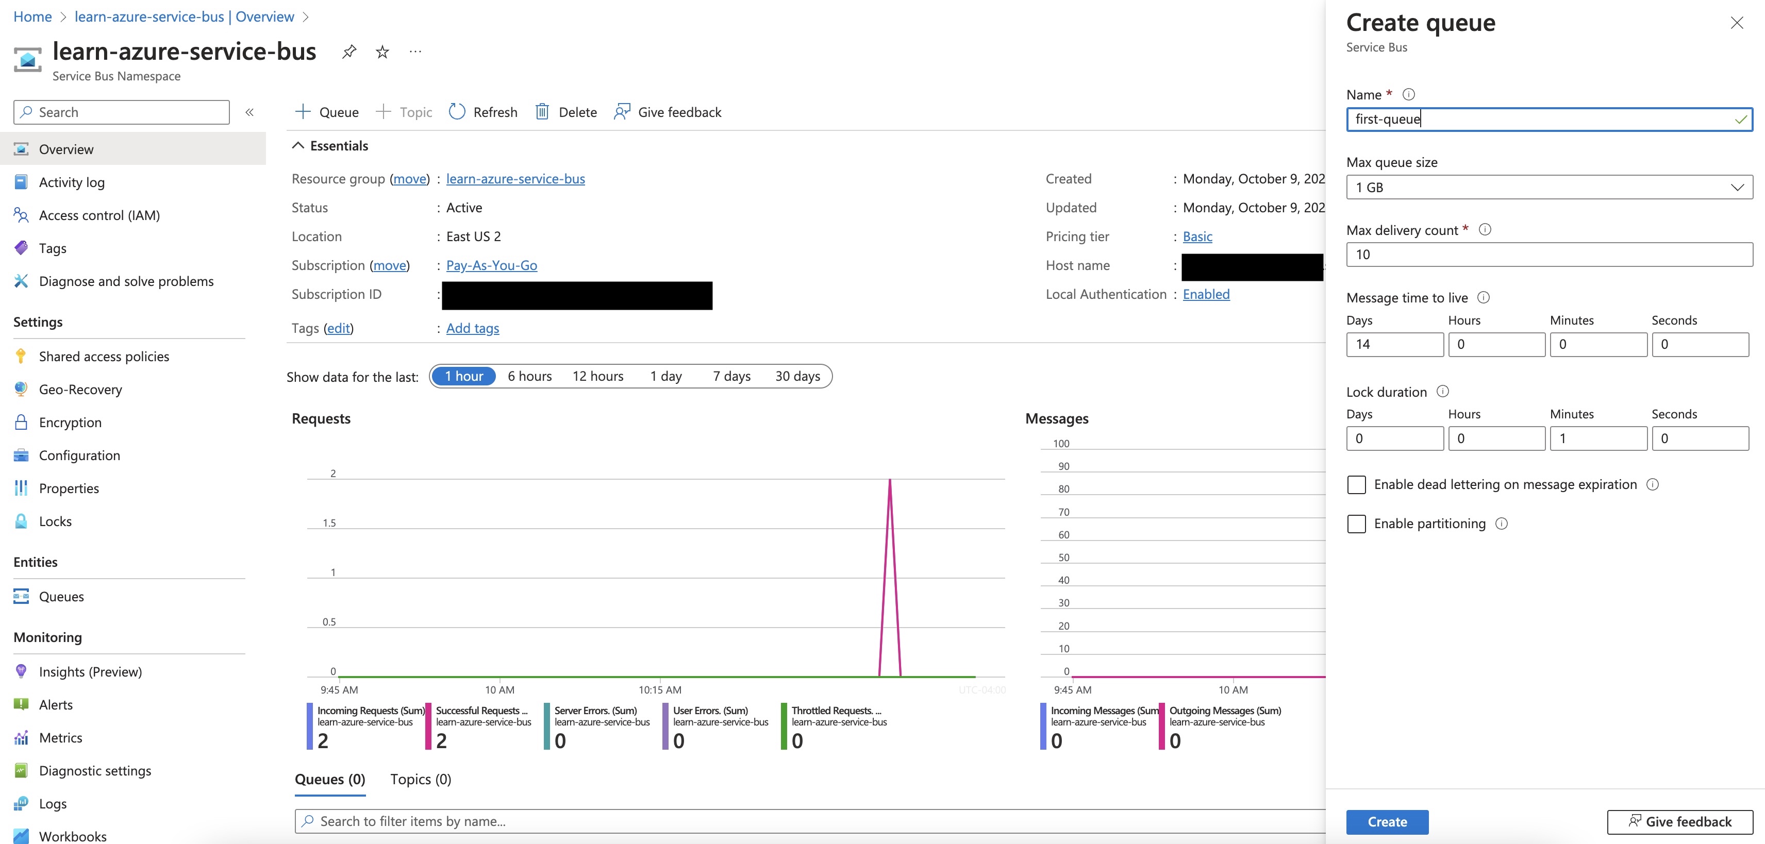Collapse the left sidebar menu
The image size is (1765, 844).
pyautogui.click(x=249, y=112)
